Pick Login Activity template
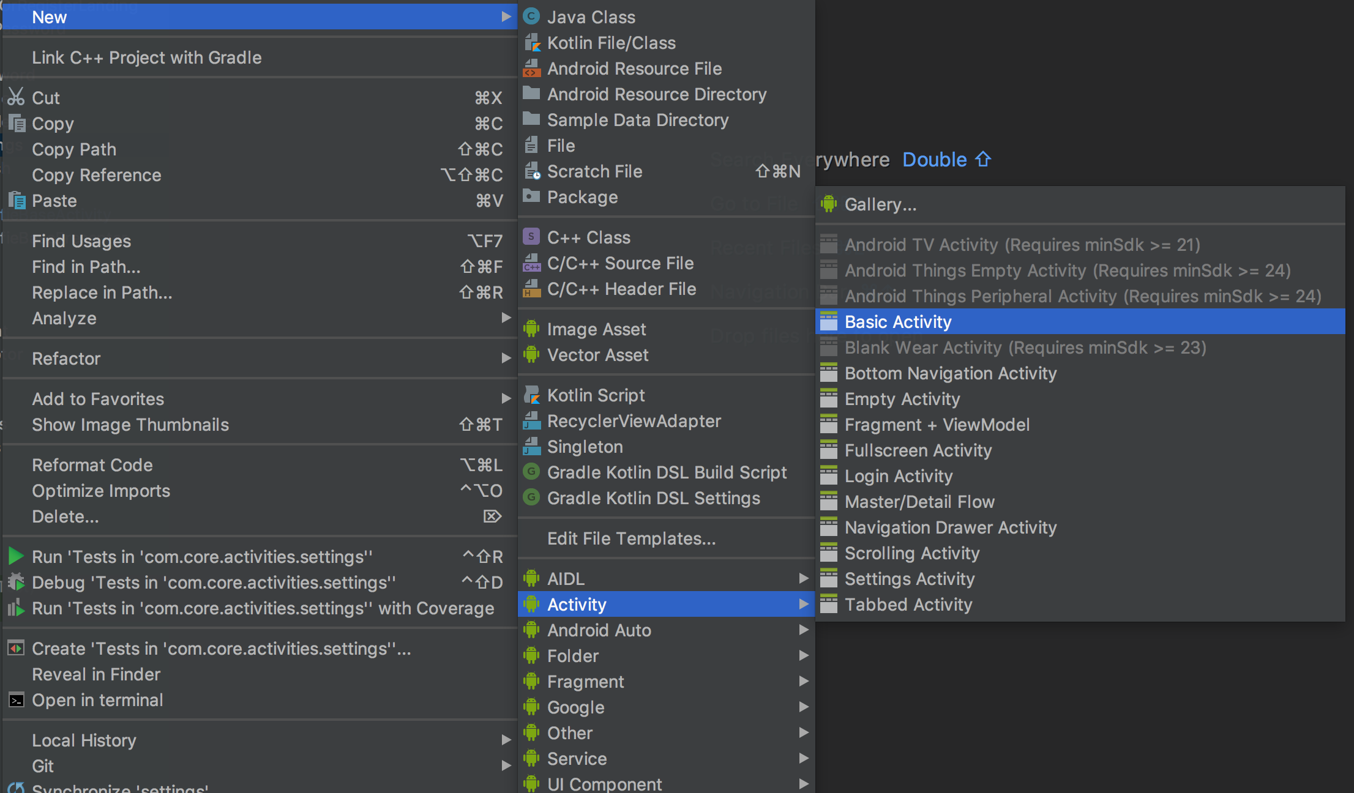The height and width of the screenshot is (793, 1354). coord(1080,475)
